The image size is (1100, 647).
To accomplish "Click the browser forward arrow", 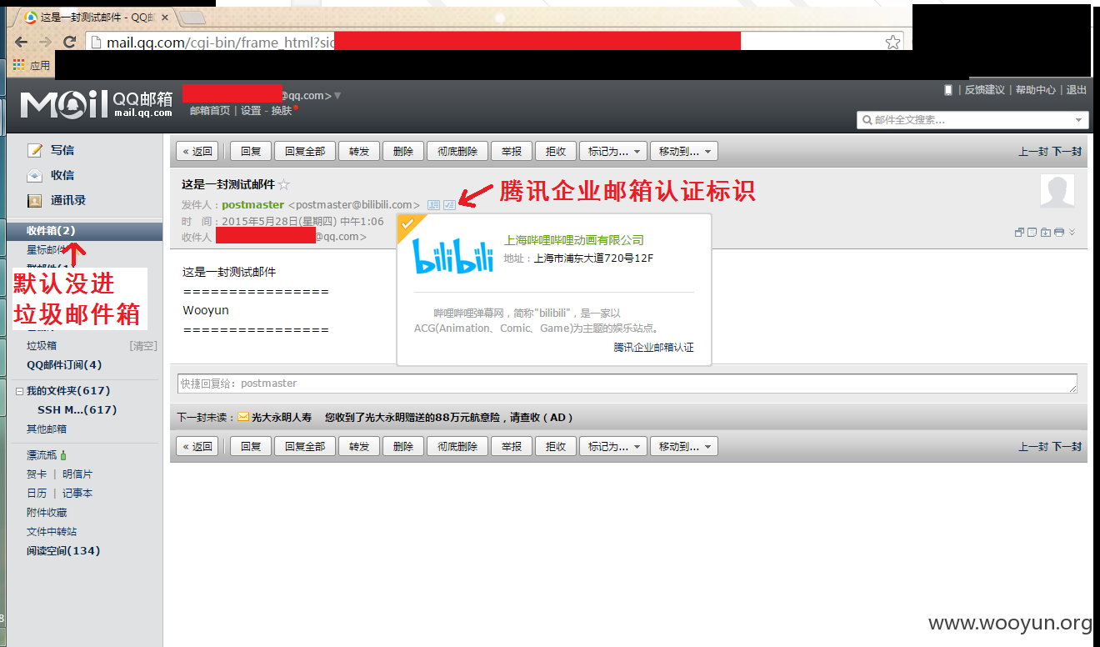I will pos(45,42).
